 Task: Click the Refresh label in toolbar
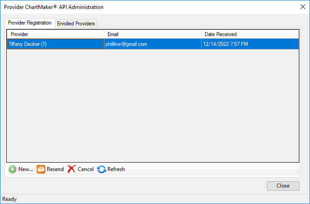click(x=116, y=169)
